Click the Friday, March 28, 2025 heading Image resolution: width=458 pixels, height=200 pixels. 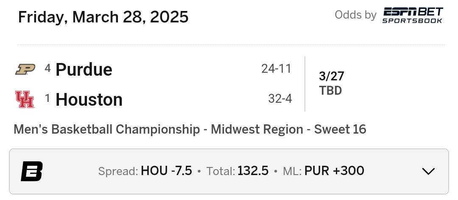(x=103, y=17)
